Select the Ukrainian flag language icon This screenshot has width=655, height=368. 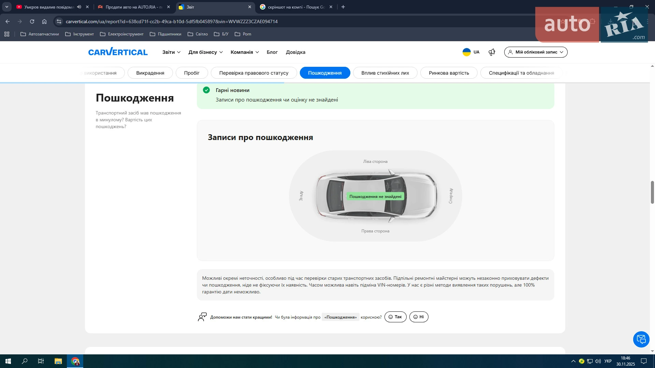pos(466,52)
